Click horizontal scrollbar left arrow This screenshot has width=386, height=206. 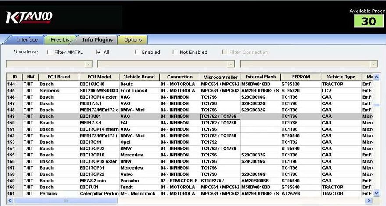(10, 201)
